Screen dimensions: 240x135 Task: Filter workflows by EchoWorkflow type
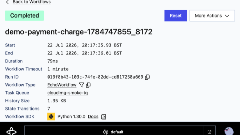click(x=82, y=85)
